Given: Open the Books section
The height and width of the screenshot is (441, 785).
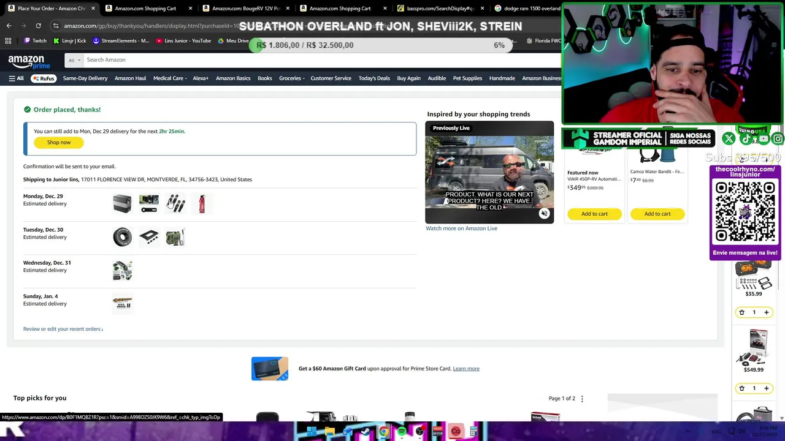Looking at the screenshot, I should (x=264, y=78).
